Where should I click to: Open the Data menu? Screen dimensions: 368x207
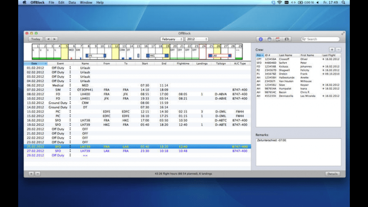pyautogui.click(x=72, y=3)
